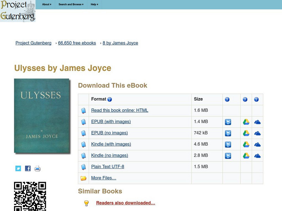This screenshot has height=211, width=282.
Task: Share the book page on Facebook
Action: pyautogui.click(x=27, y=168)
